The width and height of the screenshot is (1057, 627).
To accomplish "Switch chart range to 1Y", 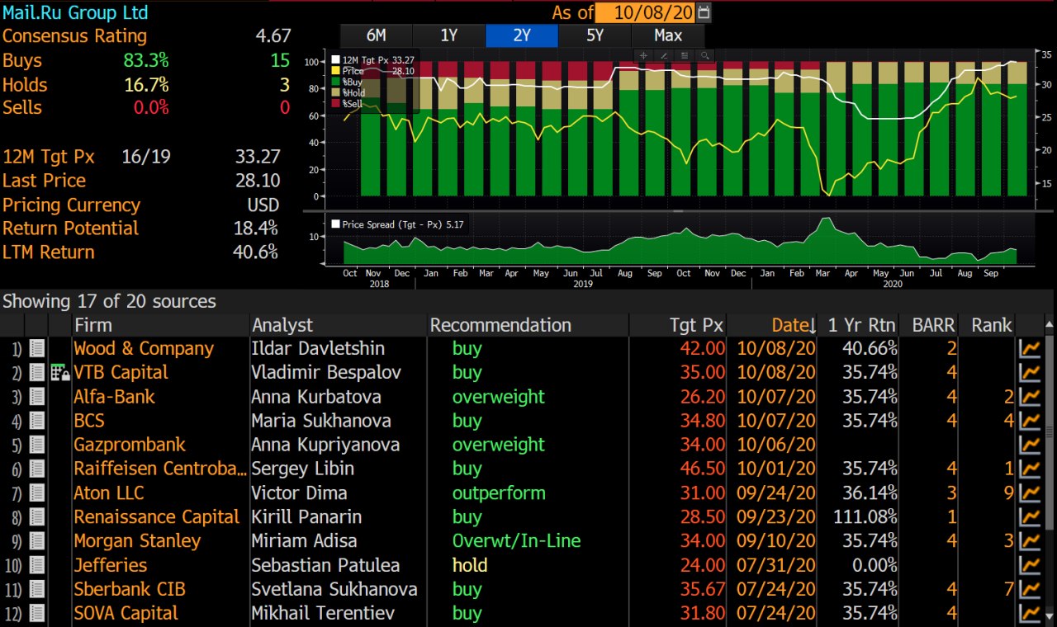I will coord(448,35).
